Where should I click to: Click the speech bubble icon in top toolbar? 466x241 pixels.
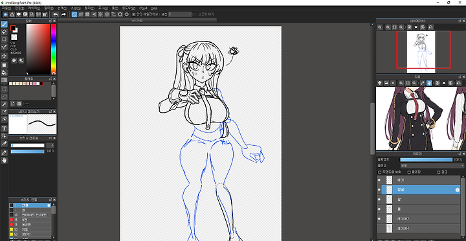18,14
